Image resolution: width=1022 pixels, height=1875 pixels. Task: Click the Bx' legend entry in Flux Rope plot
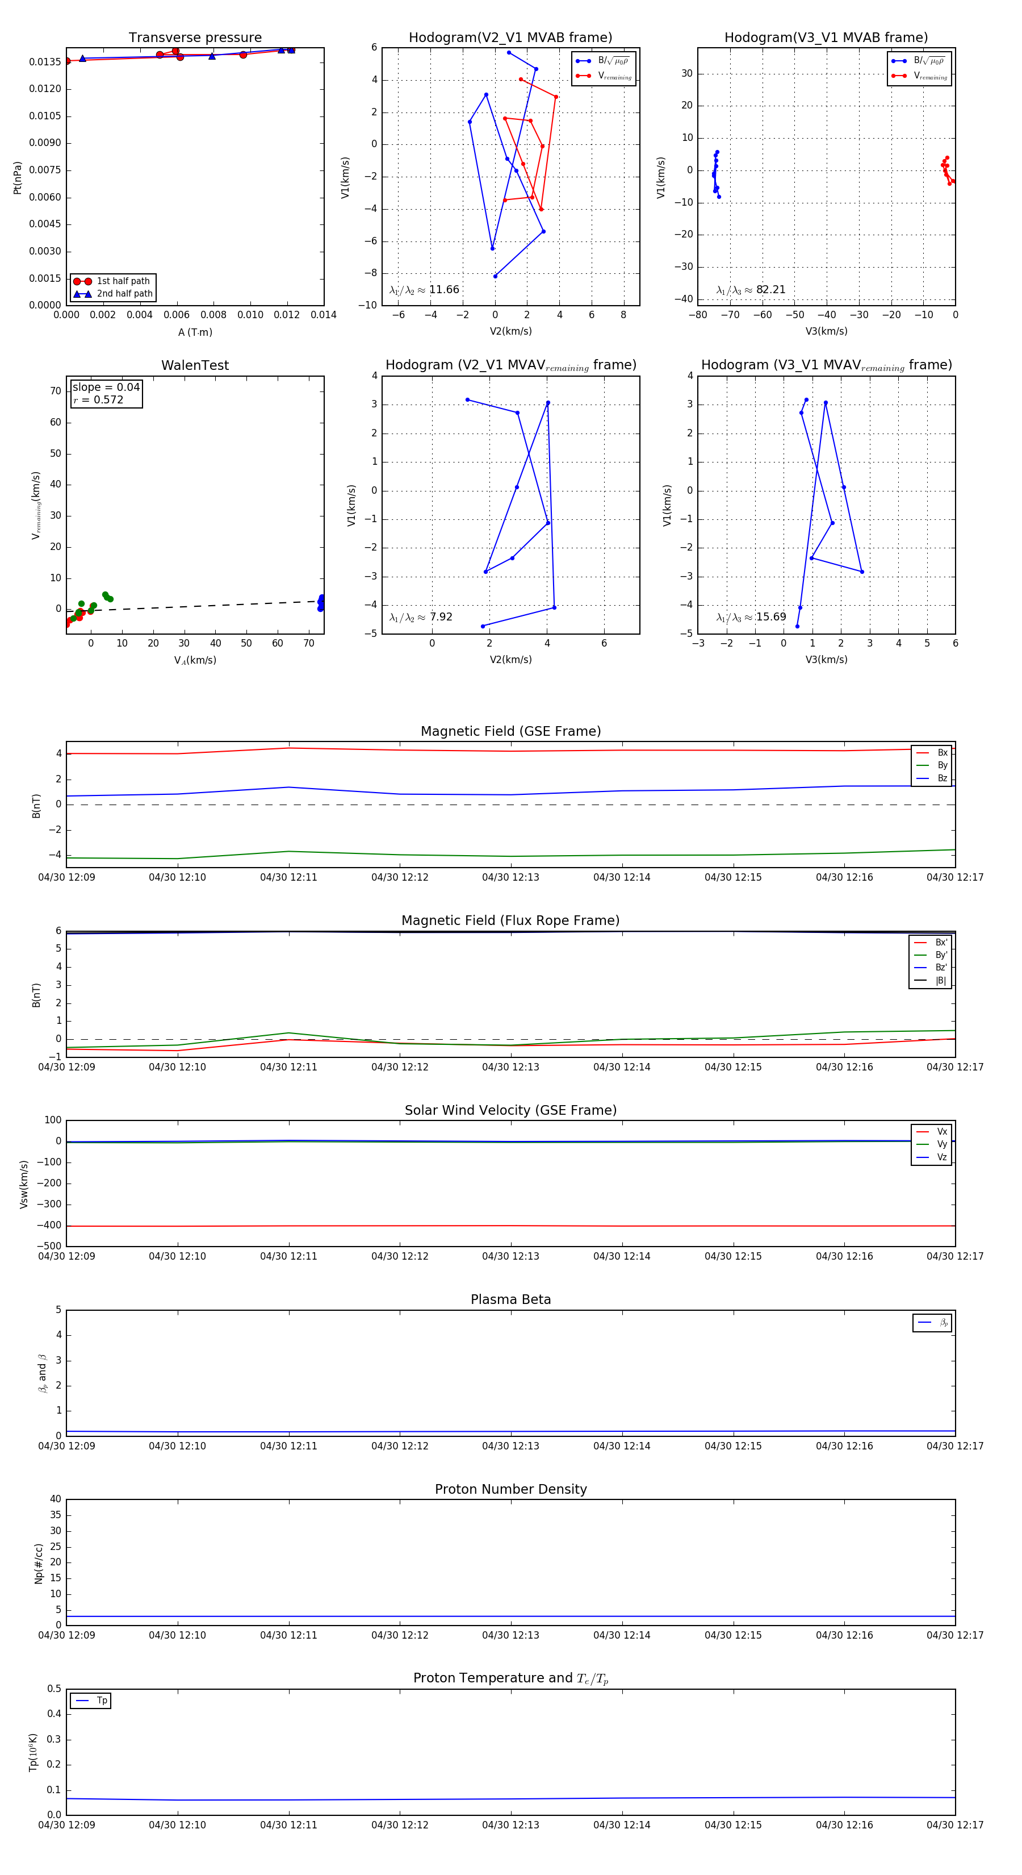(931, 943)
